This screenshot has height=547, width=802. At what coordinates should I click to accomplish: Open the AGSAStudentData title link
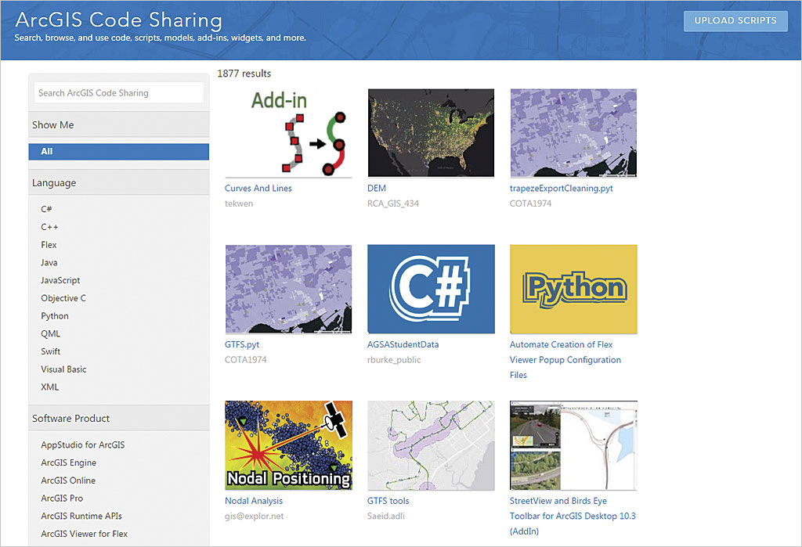403,344
